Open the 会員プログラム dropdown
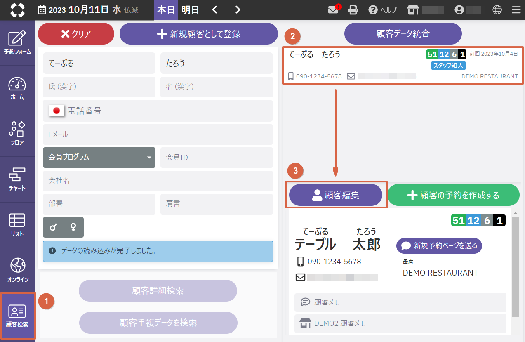Image resolution: width=525 pixels, height=342 pixels. [99, 157]
